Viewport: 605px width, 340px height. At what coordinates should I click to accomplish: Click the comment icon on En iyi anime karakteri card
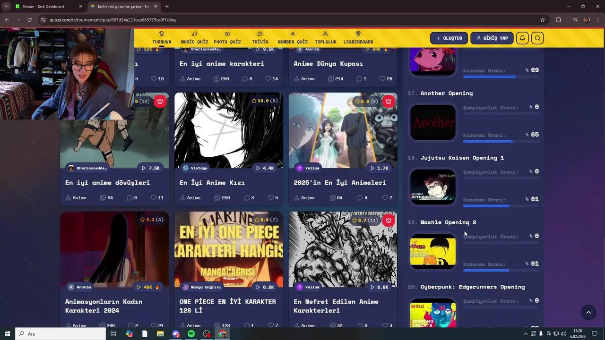pos(245,79)
